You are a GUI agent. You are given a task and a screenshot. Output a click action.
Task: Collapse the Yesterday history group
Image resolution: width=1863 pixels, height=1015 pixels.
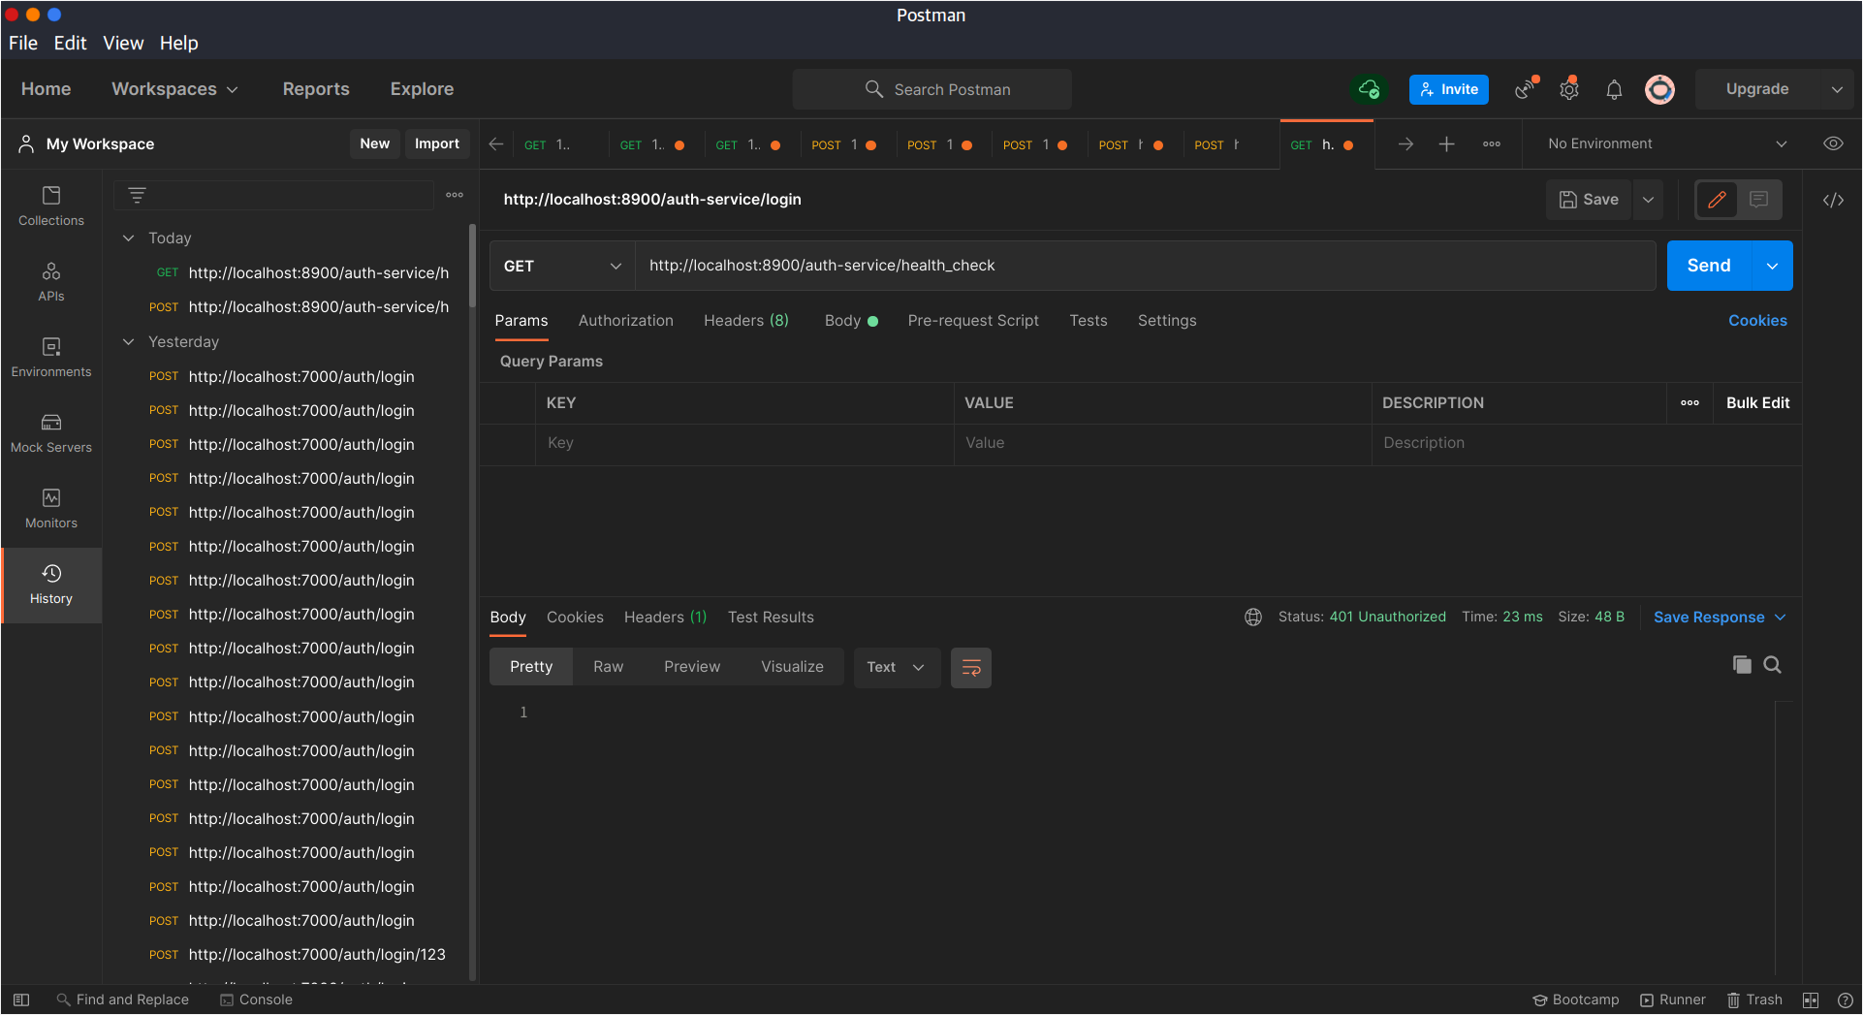click(128, 342)
